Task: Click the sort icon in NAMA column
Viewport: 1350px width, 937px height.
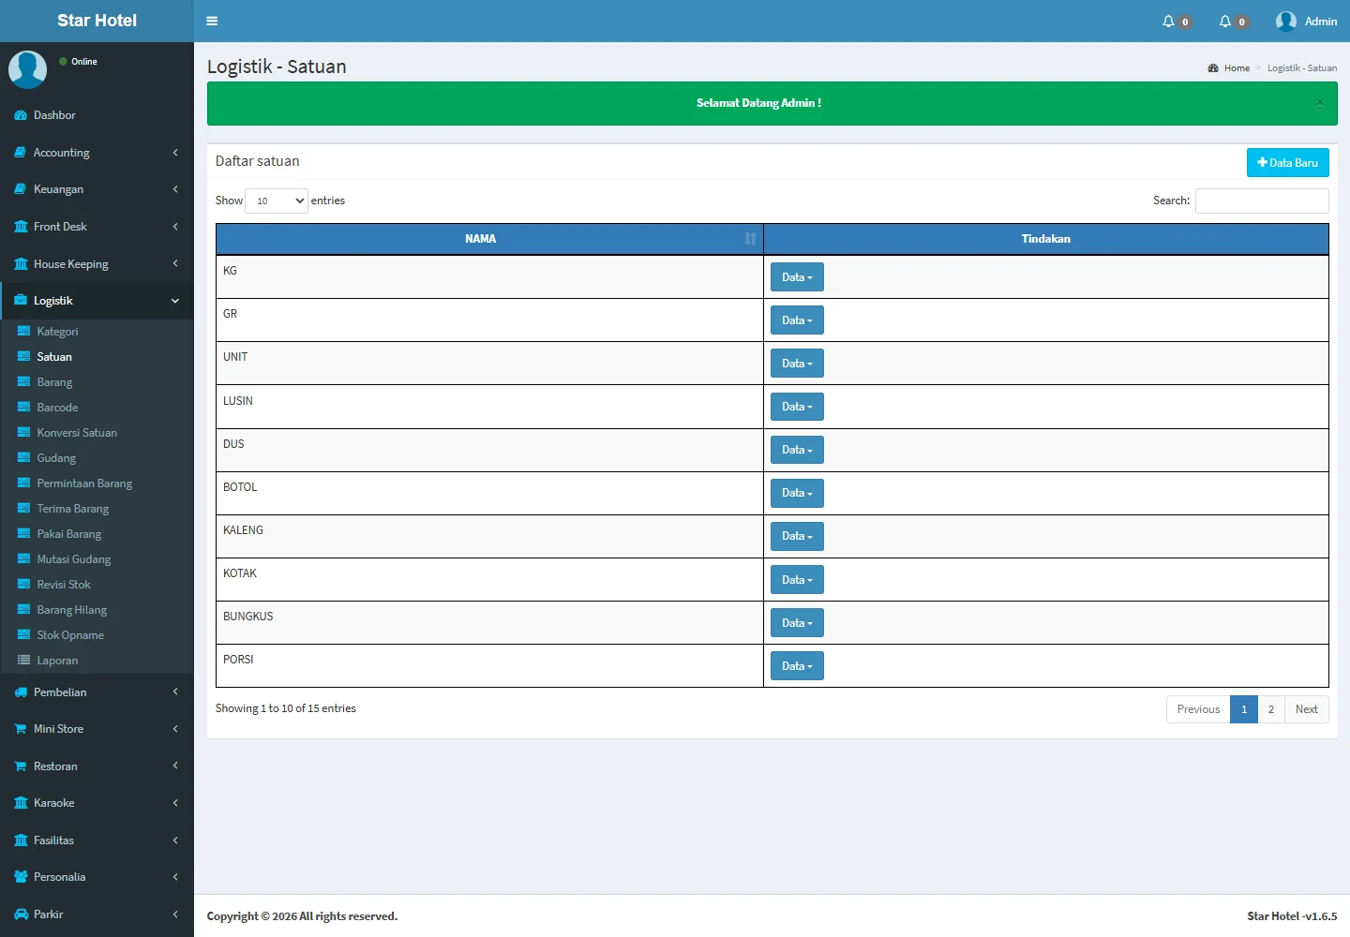Action: [x=750, y=239]
